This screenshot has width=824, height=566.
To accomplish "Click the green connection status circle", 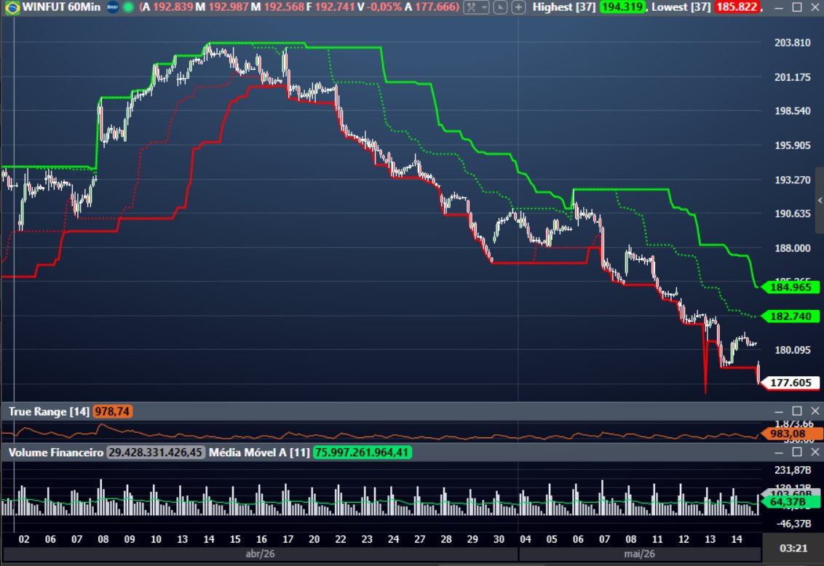I will (x=127, y=7).
